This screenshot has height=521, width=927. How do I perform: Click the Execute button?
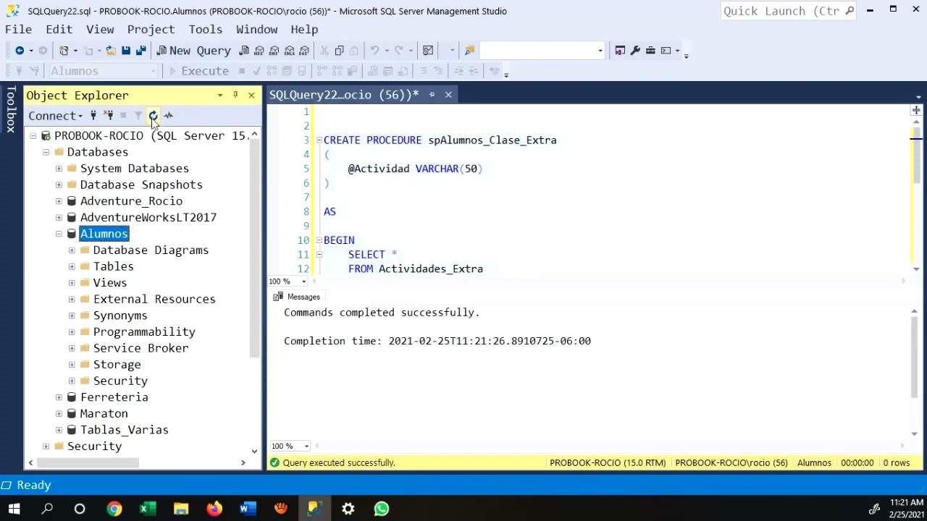coord(198,71)
